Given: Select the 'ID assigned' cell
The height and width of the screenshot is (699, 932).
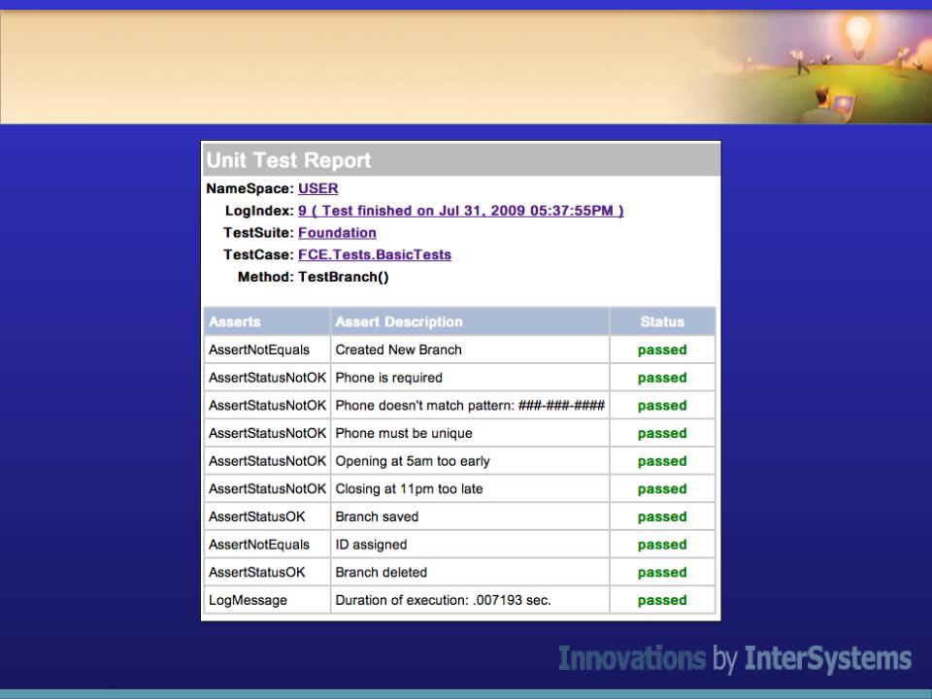Looking at the screenshot, I should [x=470, y=545].
